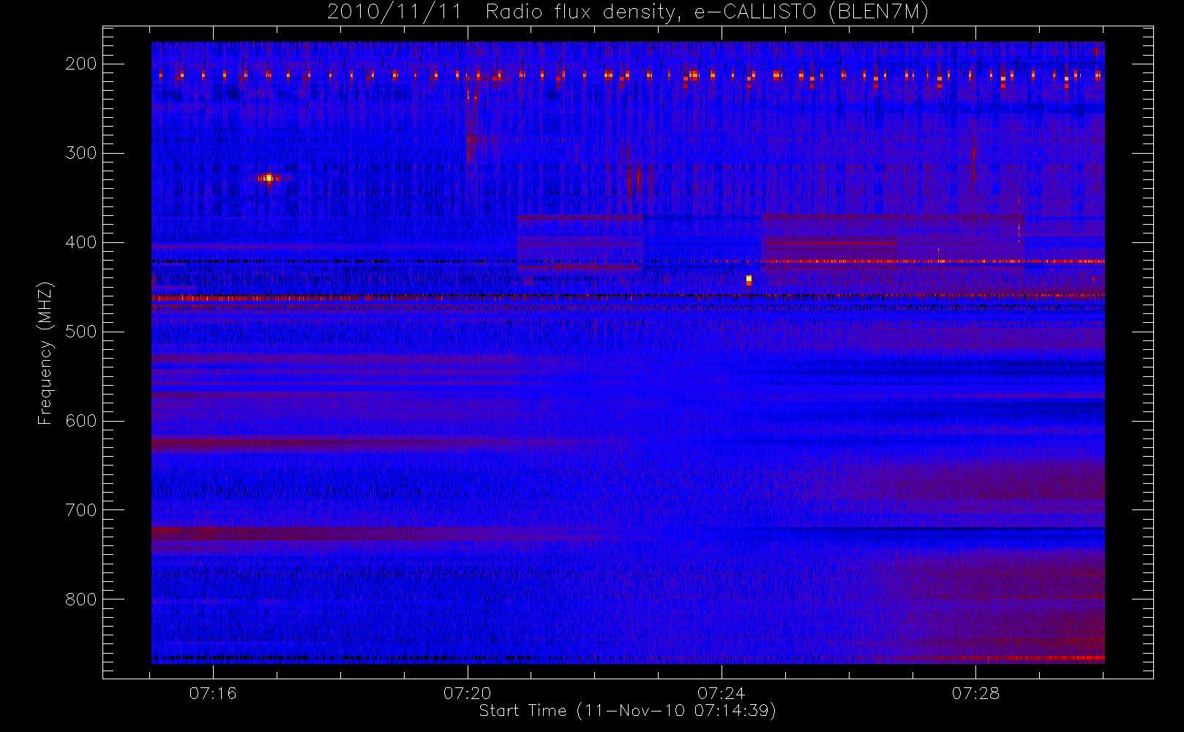Click the 07:24 time tick label
This screenshot has height=732, width=1184.
(x=722, y=693)
